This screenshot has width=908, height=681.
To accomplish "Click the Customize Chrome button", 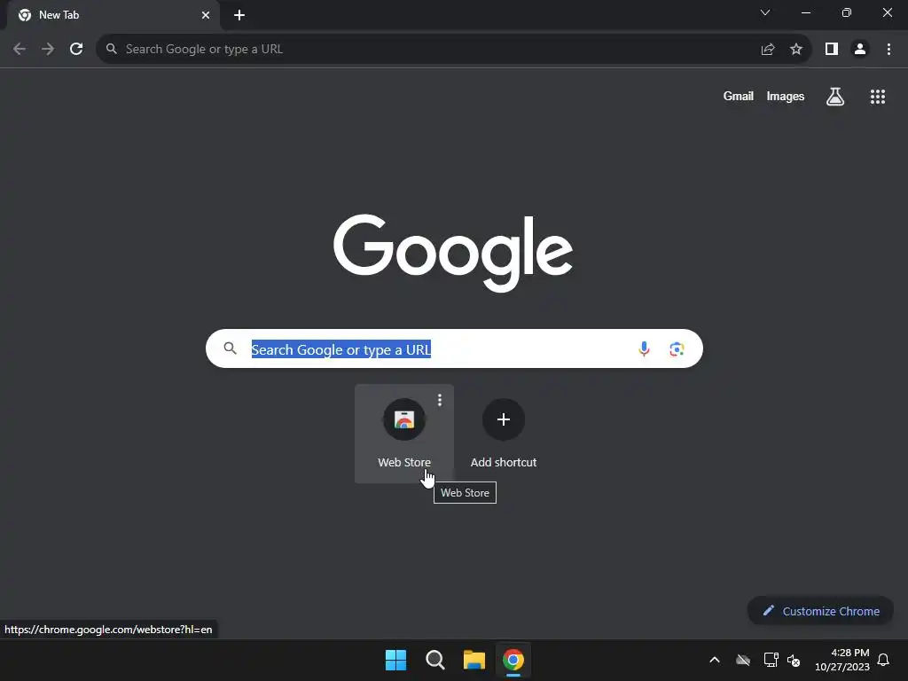I will [x=820, y=611].
